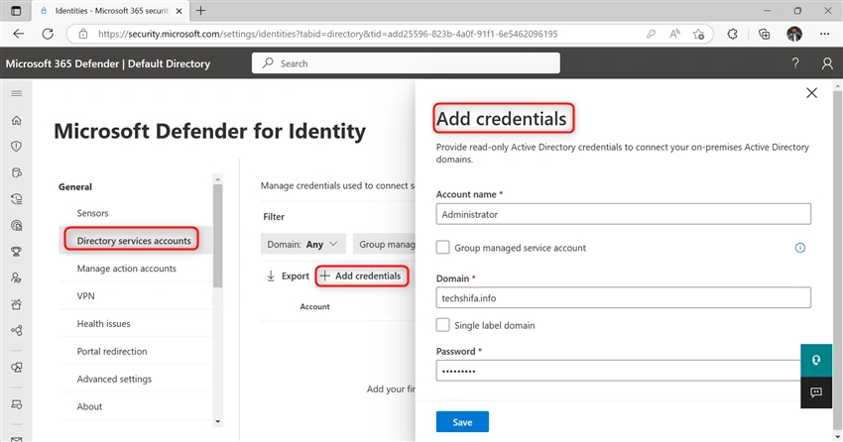843x442 pixels.
Task: Click the Account name field
Action: coord(623,214)
